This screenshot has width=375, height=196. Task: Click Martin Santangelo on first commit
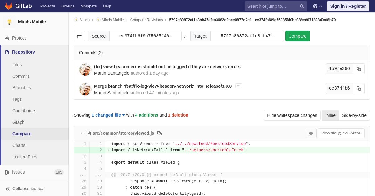112,73
